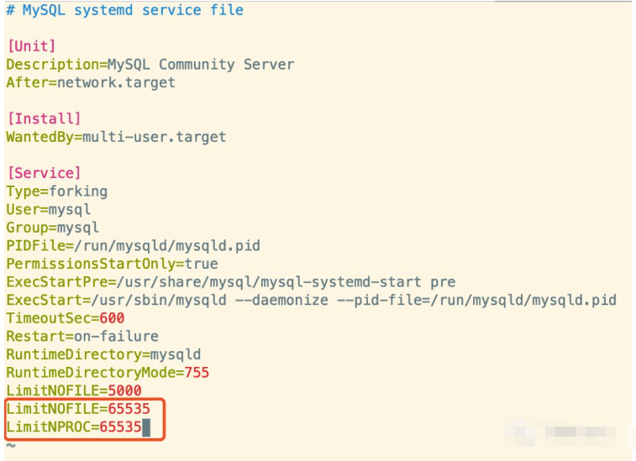This screenshot has width=636, height=461.
Task: Click the Description=MySQL Community Server line
Action: coord(150,65)
